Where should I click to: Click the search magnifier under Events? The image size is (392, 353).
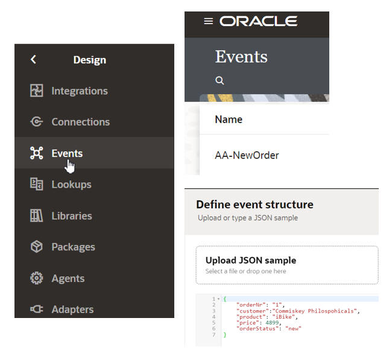pos(220,80)
